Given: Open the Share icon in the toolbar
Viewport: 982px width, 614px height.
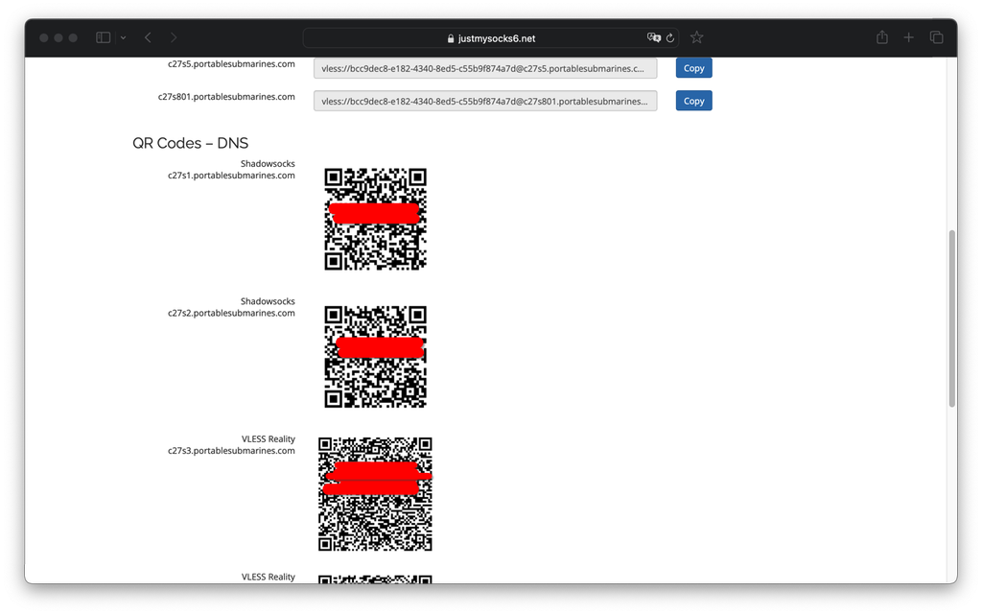Looking at the screenshot, I should 882,37.
